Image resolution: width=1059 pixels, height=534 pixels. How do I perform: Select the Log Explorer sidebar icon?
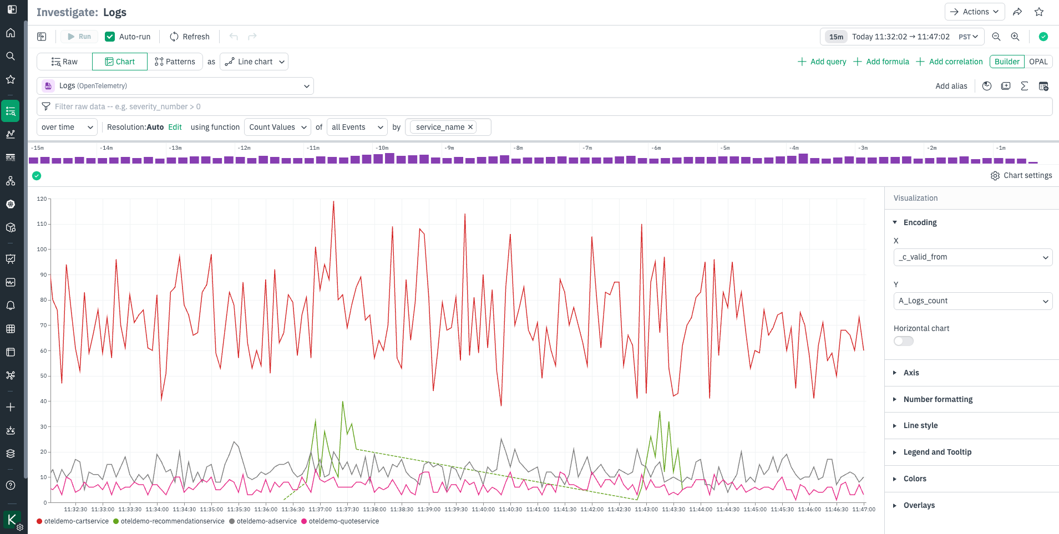point(11,111)
